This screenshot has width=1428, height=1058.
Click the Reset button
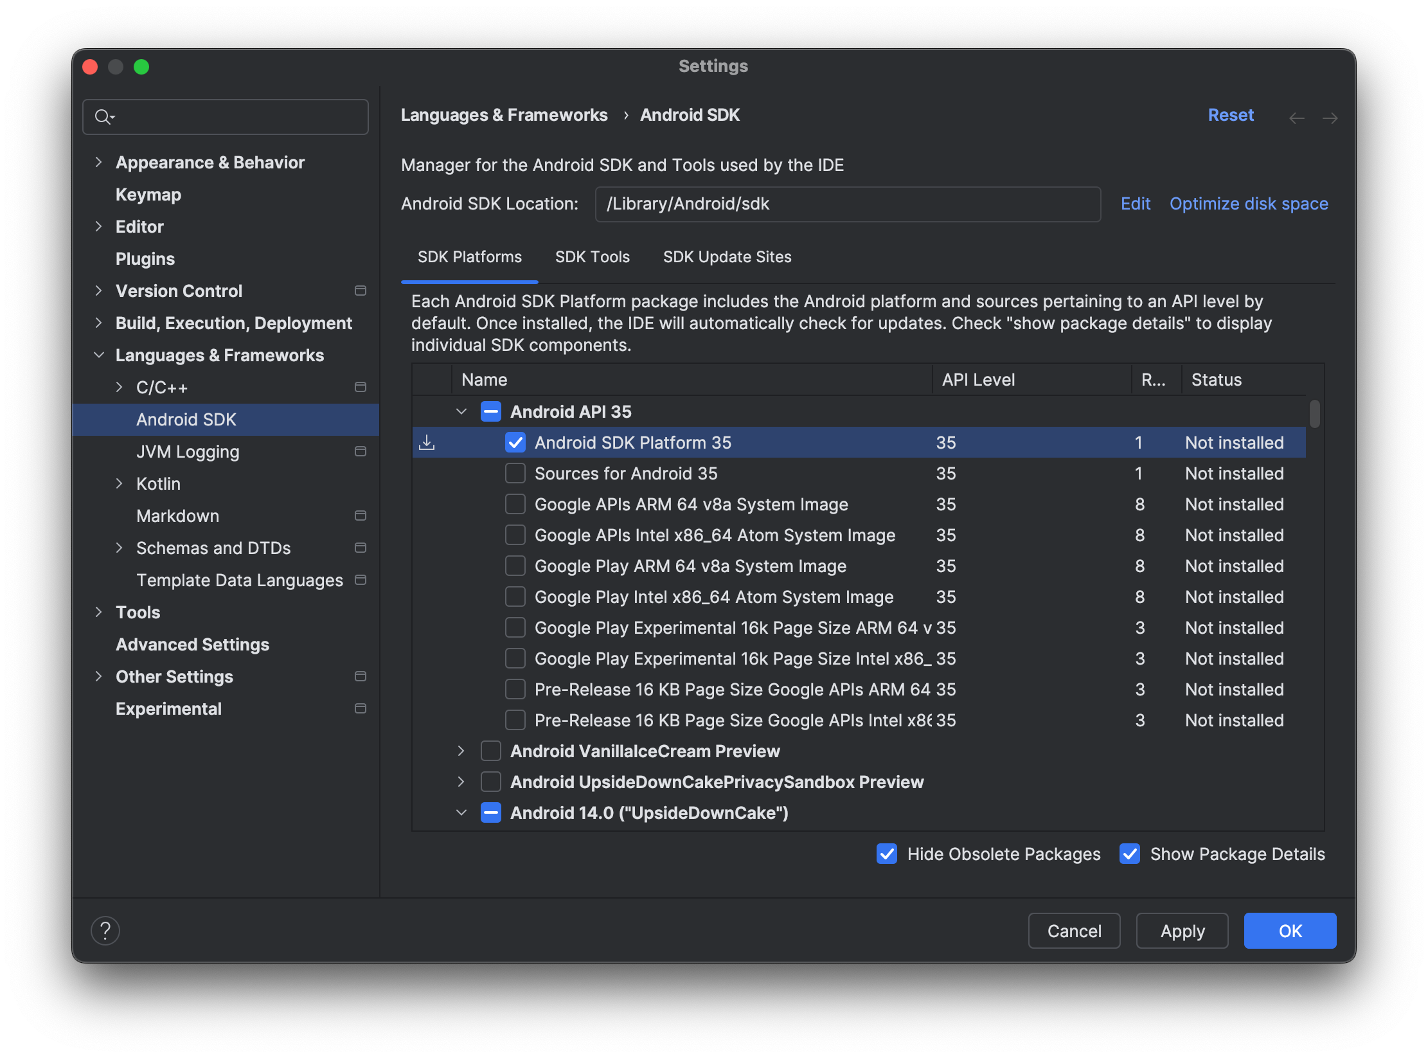click(1229, 114)
